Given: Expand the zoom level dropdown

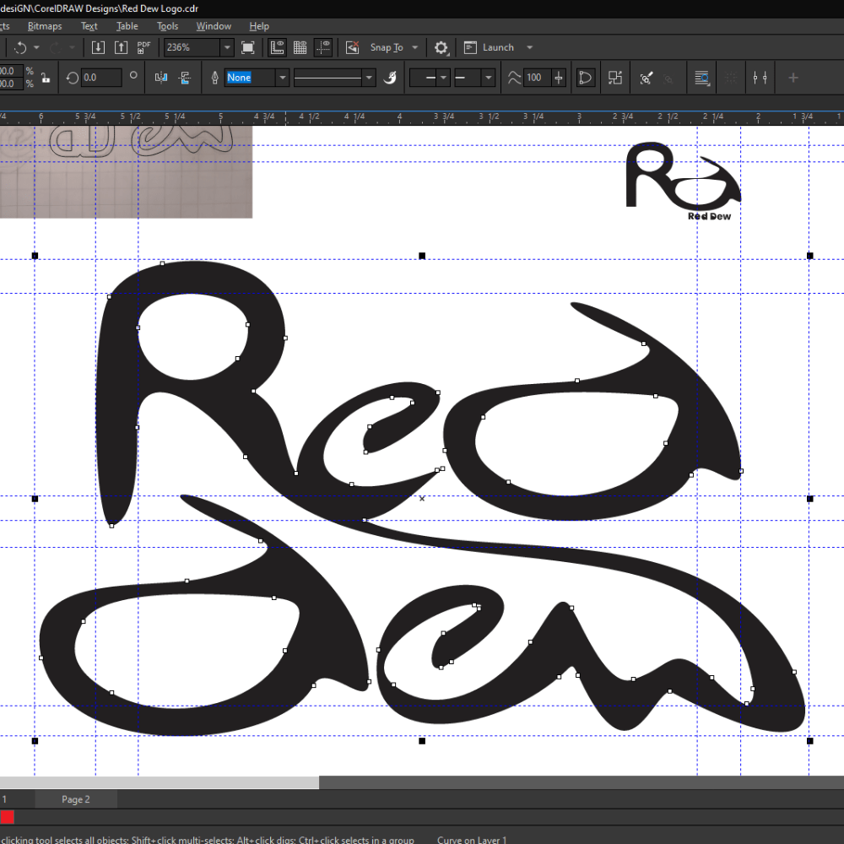Looking at the screenshot, I should [x=226, y=47].
